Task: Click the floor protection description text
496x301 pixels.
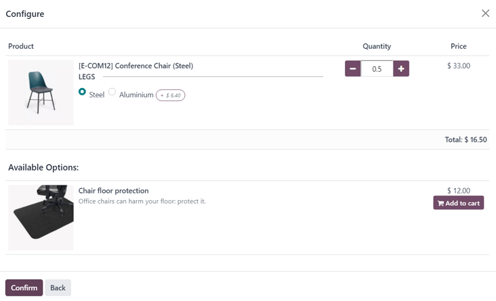Action: (142, 202)
